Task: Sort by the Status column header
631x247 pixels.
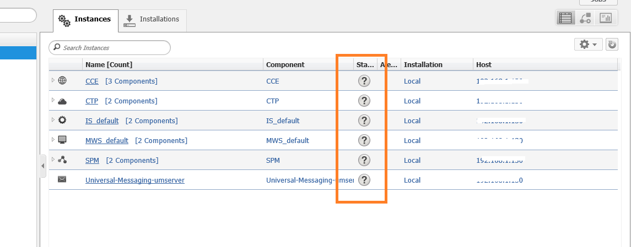Action: point(365,65)
